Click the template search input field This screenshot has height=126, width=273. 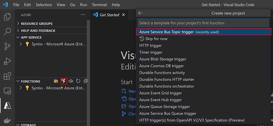(x=203, y=23)
